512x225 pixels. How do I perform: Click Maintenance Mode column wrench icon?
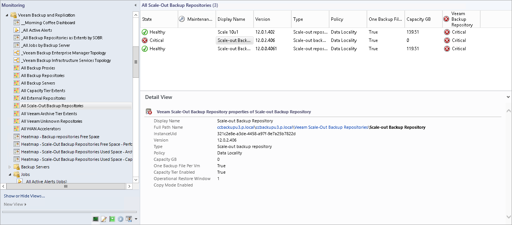point(182,19)
